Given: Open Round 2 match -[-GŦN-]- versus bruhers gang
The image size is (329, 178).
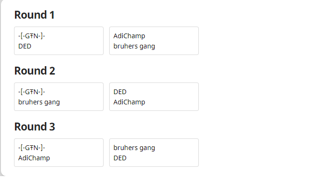Looking at the screenshot, I should pyautogui.click(x=59, y=97).
